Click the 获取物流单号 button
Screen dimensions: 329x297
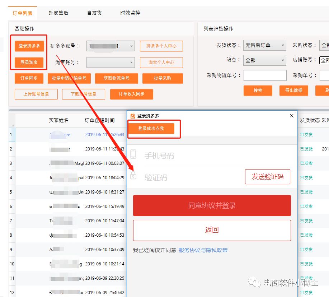click(117, 78)
